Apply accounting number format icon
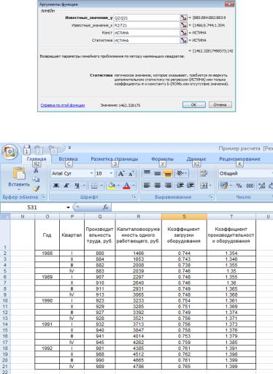273x374 pixels. tap(223, 186)
